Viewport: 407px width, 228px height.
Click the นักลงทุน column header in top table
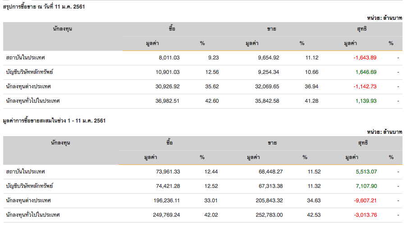63,29
